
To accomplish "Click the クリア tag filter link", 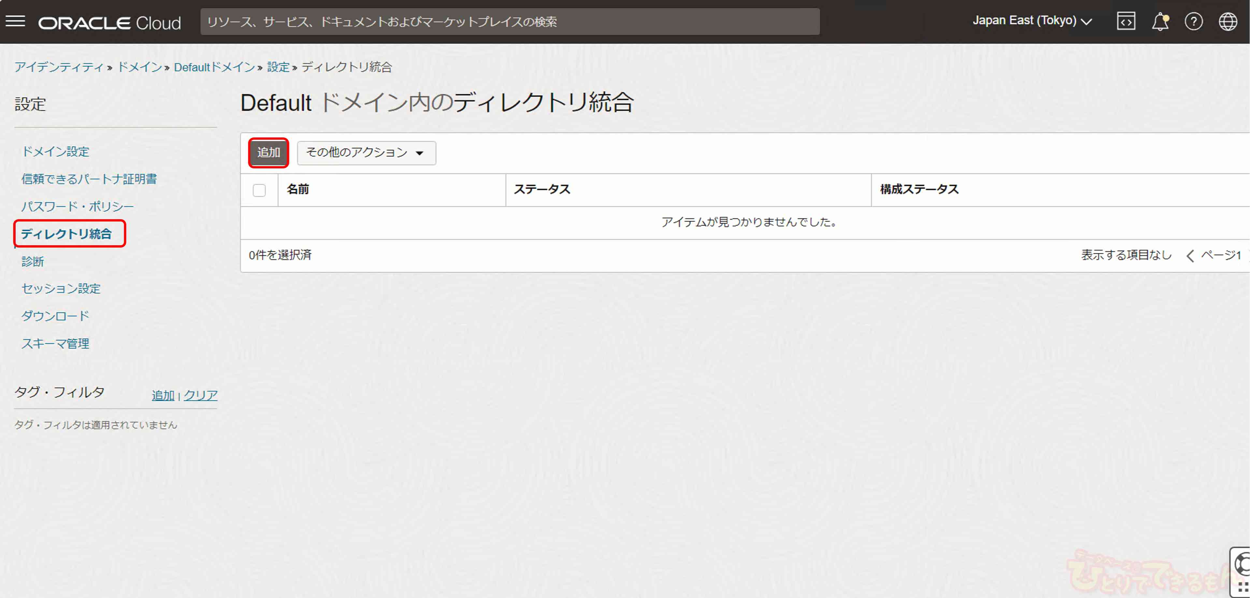I will pos(200,395).
